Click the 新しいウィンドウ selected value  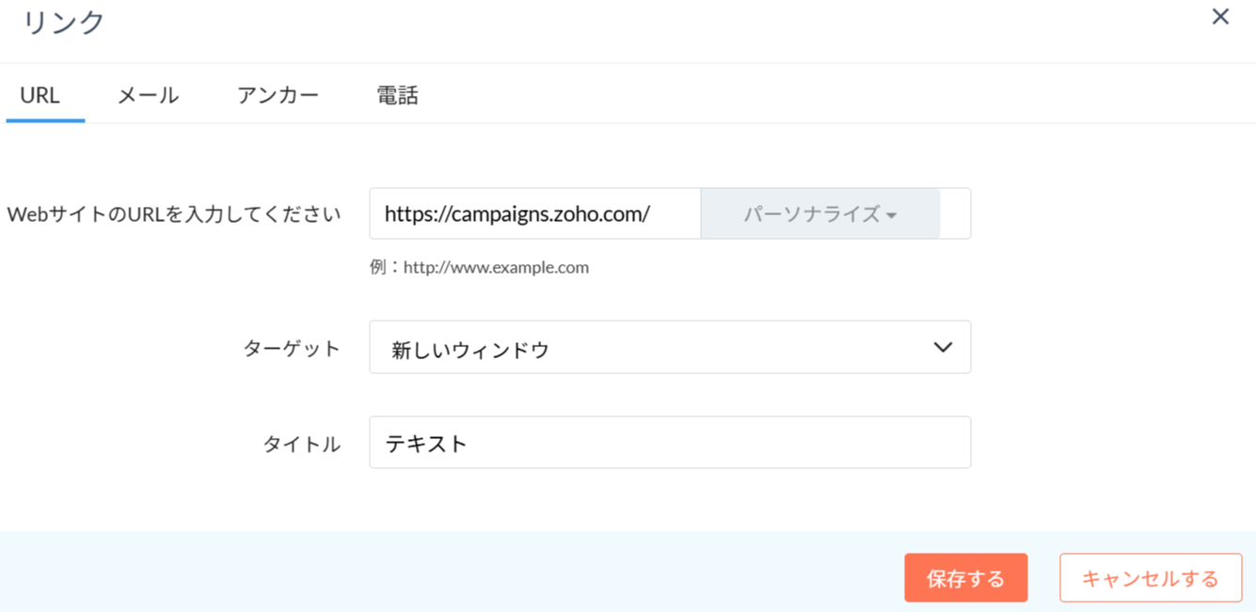469,350
